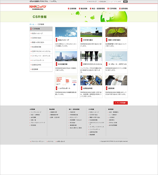The image size is (158, 175).
Task: Click red arrow icon beside CSR取り組み card
Action: pyautogui.click(x=81, y=40)
